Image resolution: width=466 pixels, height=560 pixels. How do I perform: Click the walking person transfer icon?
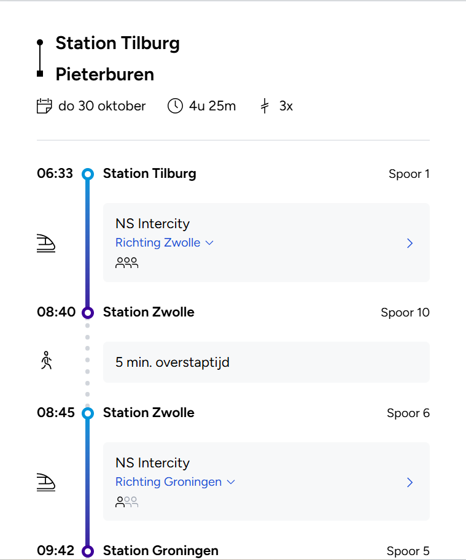pos(46,361)
